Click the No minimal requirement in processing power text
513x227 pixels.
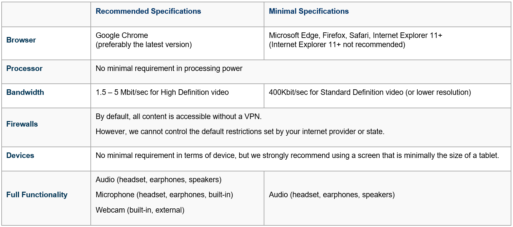coord(169,68)
